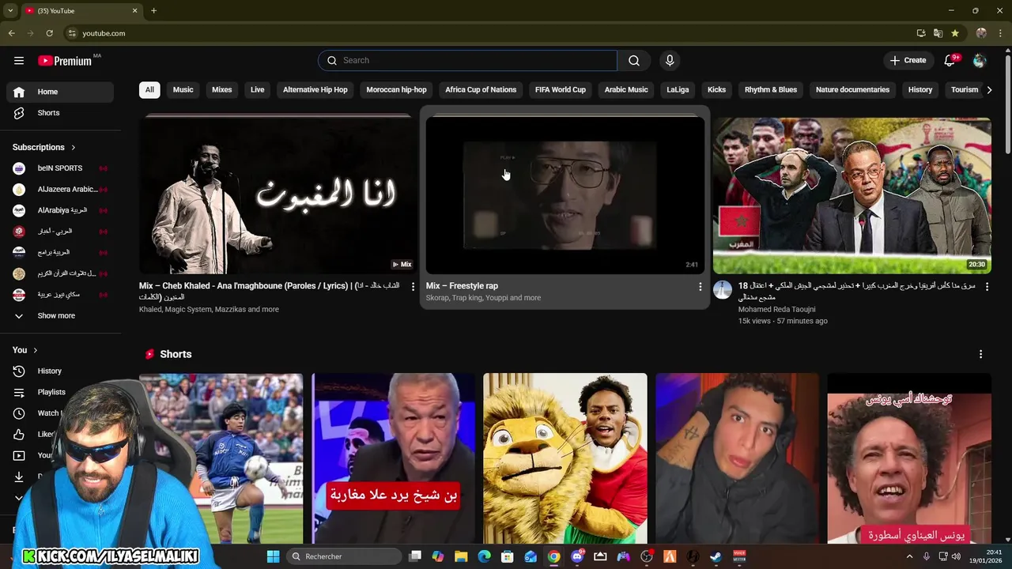Click the YouTube Premium logo
The image size is (1012, 569).
65,61
